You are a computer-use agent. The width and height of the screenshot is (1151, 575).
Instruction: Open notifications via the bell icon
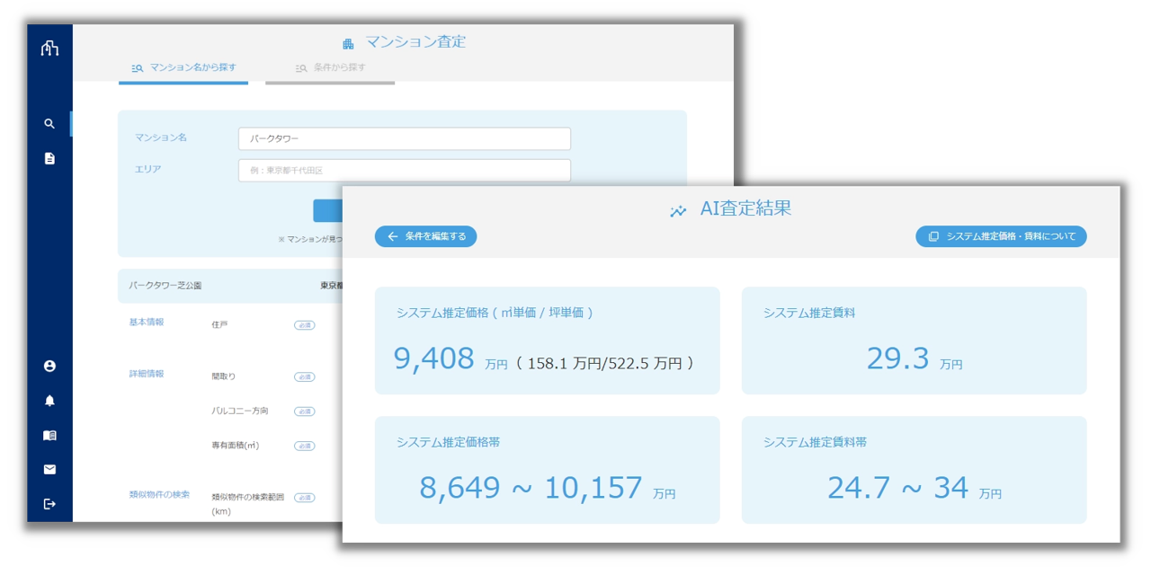(x=49, y=400)
